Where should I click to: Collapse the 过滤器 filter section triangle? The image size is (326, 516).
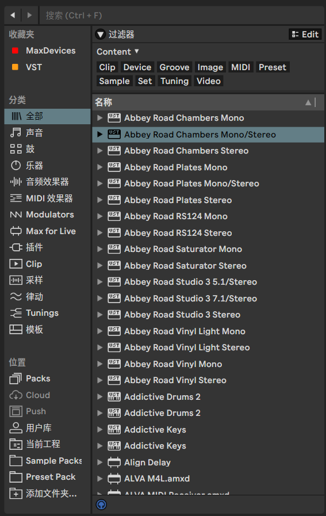pyautogui.click(x=101, y=34)
